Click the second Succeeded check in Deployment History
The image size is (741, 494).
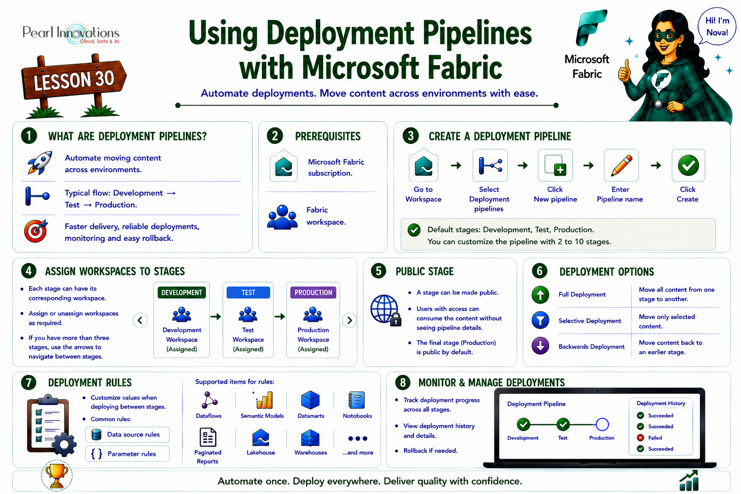pos(641,426)
